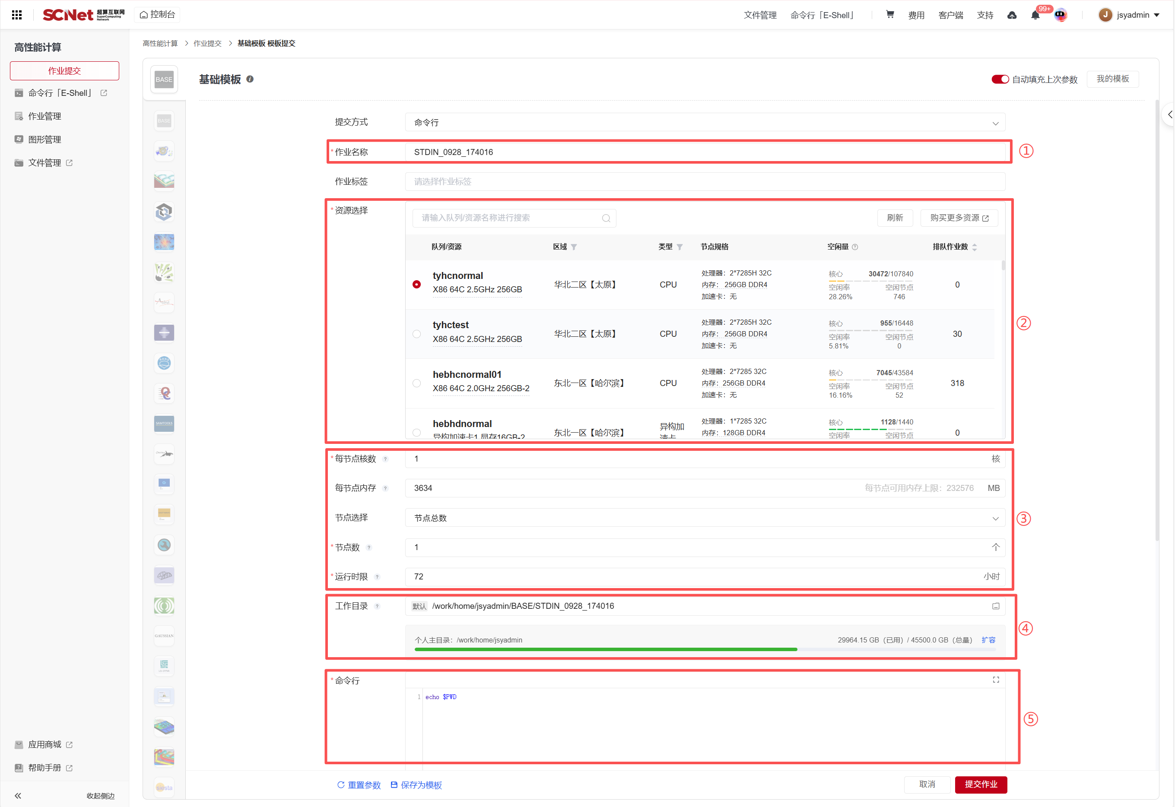Open 作业管理 in the sidebar
Screen dimensions: 1175x807
pyautogui.click(x=44, y=116)
